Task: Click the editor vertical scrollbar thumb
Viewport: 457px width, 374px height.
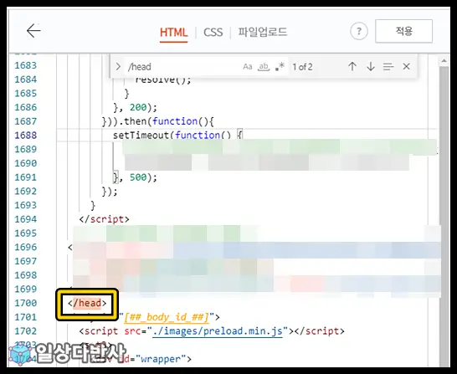Action: pyautogui.click(x=444, y=216)
